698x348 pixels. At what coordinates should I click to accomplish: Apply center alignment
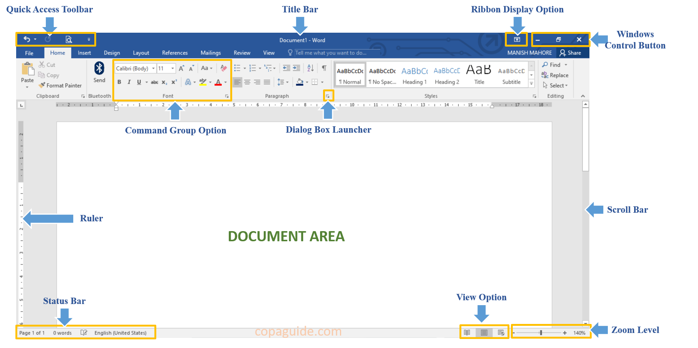pos(247,82)
